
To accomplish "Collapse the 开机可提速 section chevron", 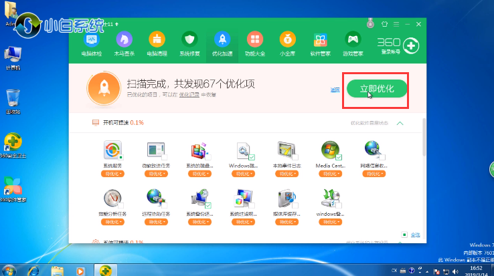I will point(400,124).
